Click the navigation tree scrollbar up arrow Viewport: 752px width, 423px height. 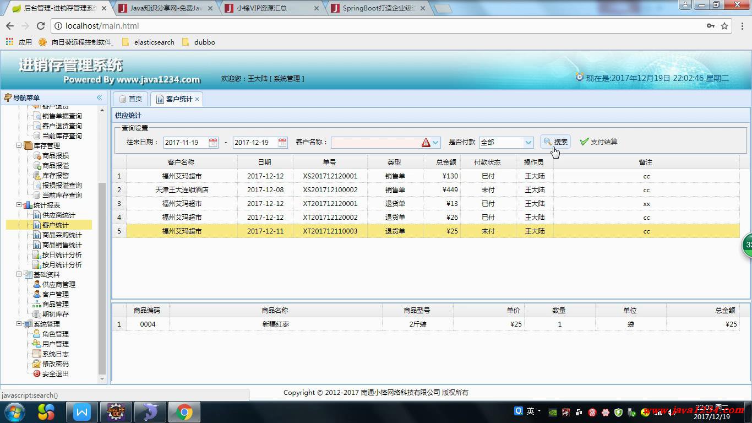[x=102, y=110]
